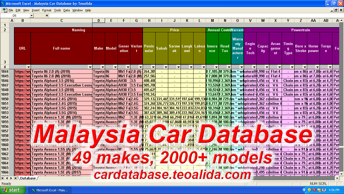Jump to first sheet tab with navigation arrow
Screen dimensions: 344x194
[x=3, y=178]
